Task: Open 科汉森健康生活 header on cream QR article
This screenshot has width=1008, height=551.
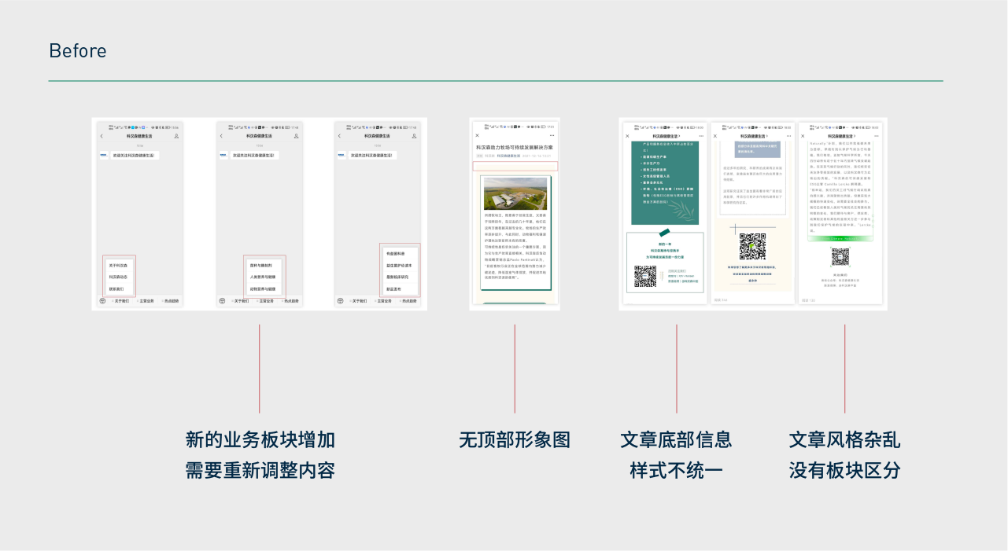Action: point(754,136)
